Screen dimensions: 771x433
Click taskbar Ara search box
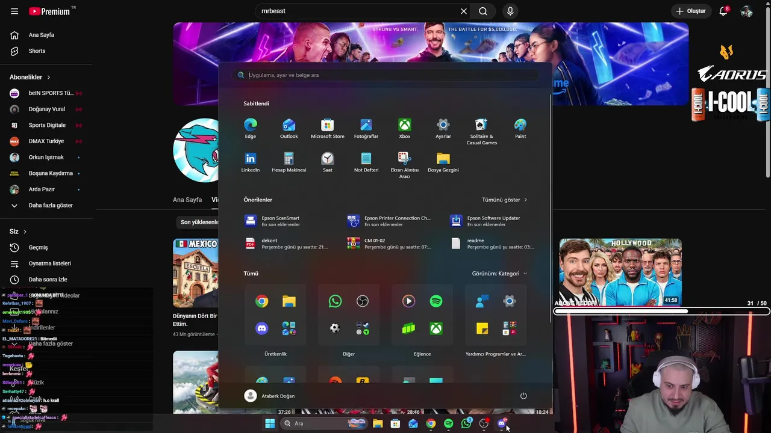(x=324, y=423)
